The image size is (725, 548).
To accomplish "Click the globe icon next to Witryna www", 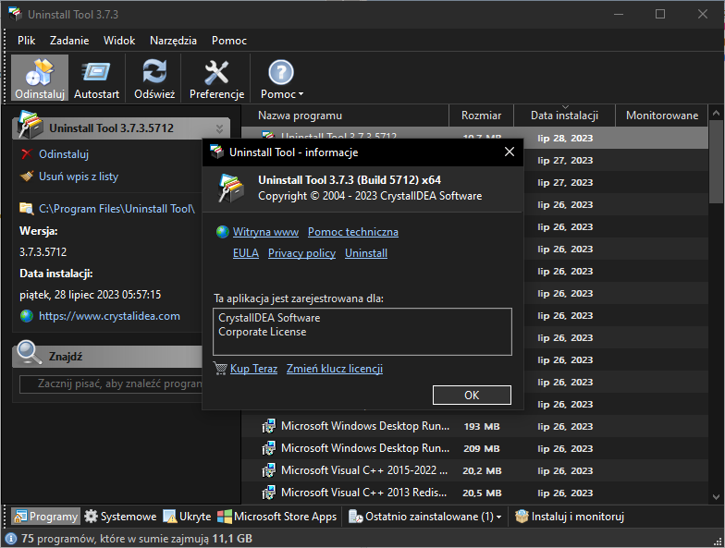I will pos(222,232).
